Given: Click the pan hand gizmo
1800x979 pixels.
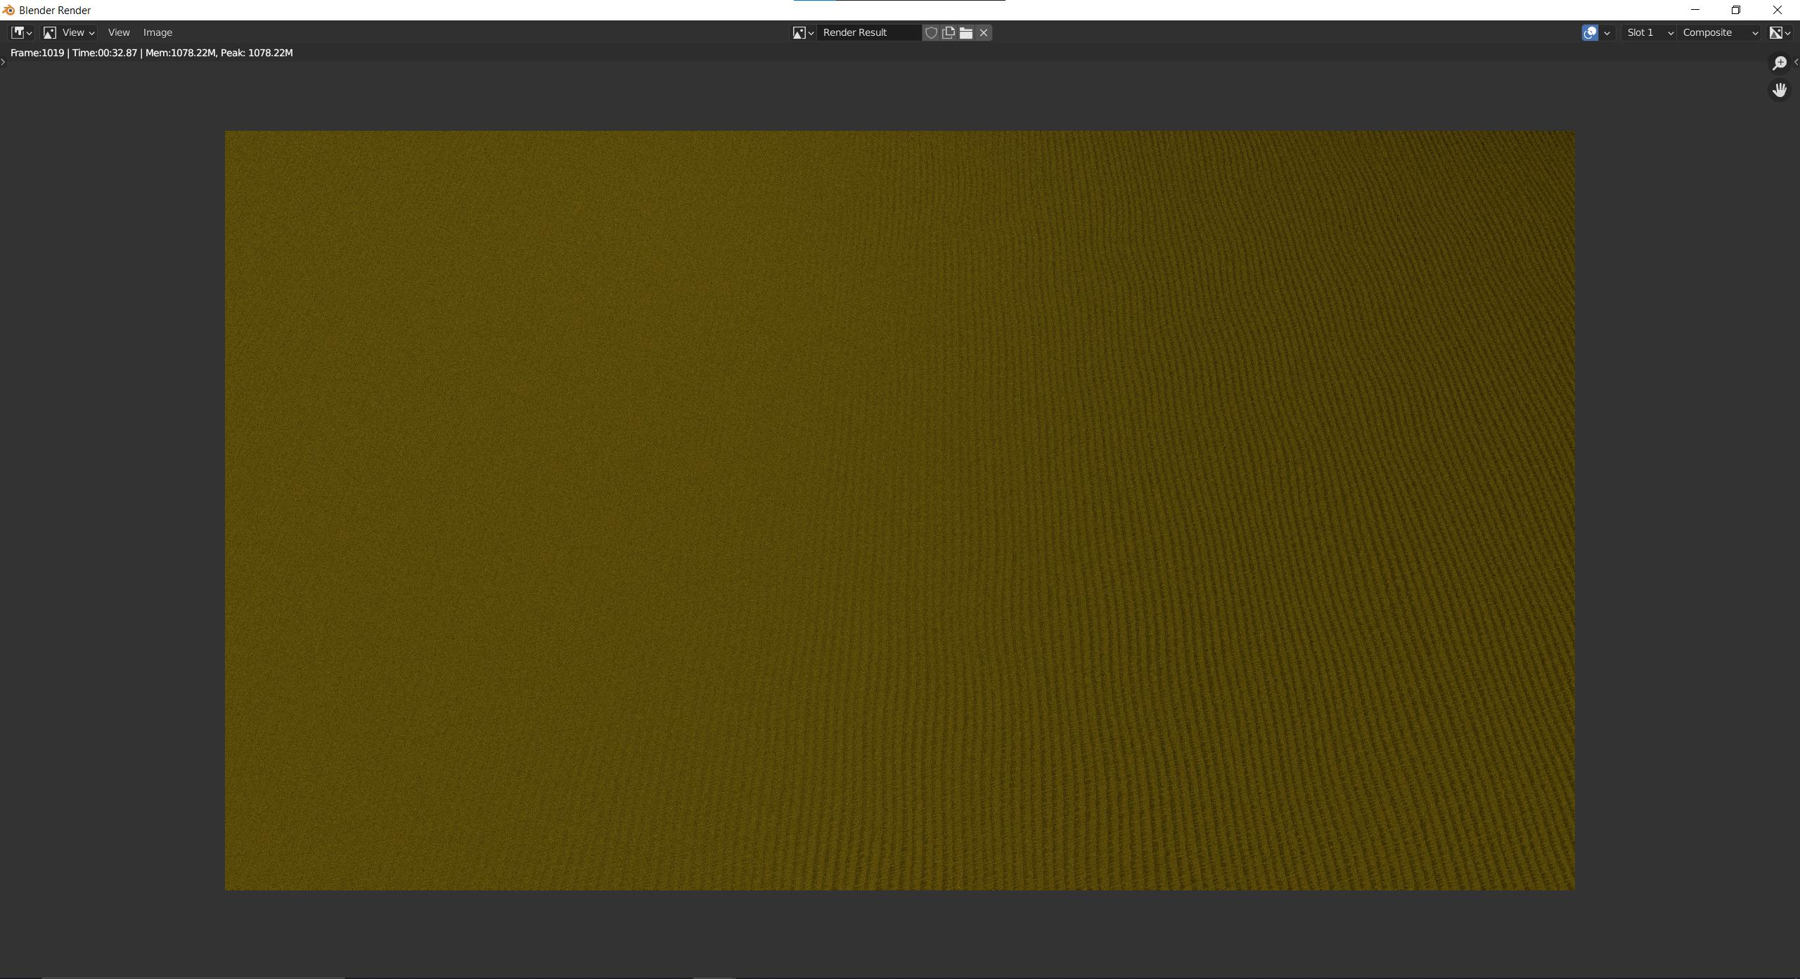Looking at the screenshot, I should (x=1780, y=90).
